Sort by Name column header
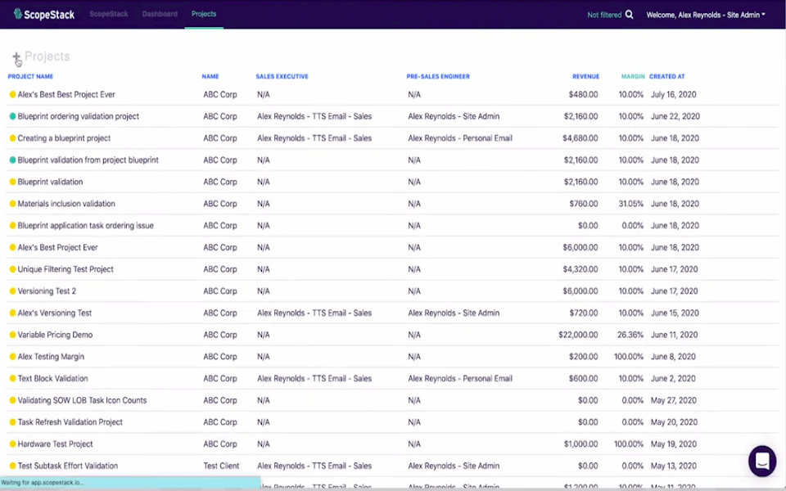This screenshot has height=491, width=786. tap(210, 77)
